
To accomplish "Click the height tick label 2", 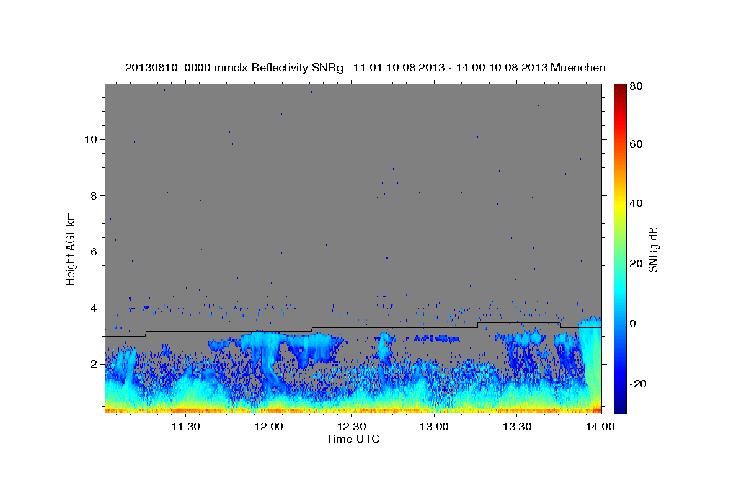I will click(x=93, y=364).
